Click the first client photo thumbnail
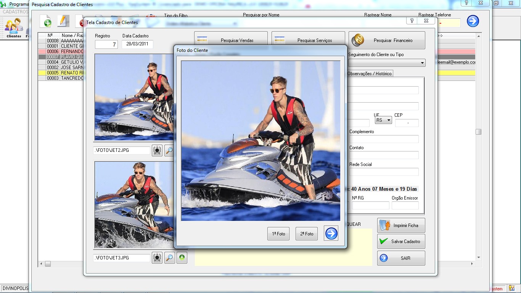 click(134, 97)
